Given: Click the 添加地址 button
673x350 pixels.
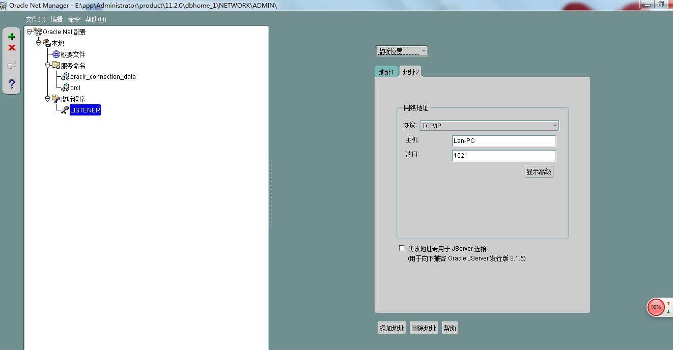Looking at the screenshot, I should point(391,328).
